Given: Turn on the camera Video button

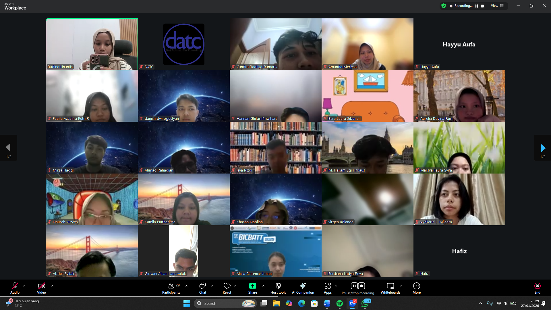Looking at the screenshot, I should pos(41,288).
